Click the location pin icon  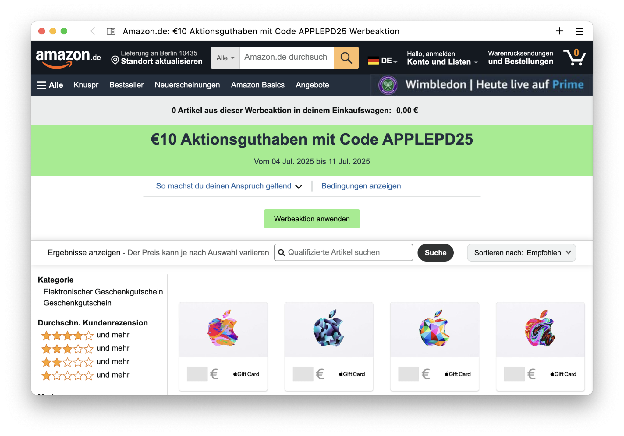coord(115,60)
